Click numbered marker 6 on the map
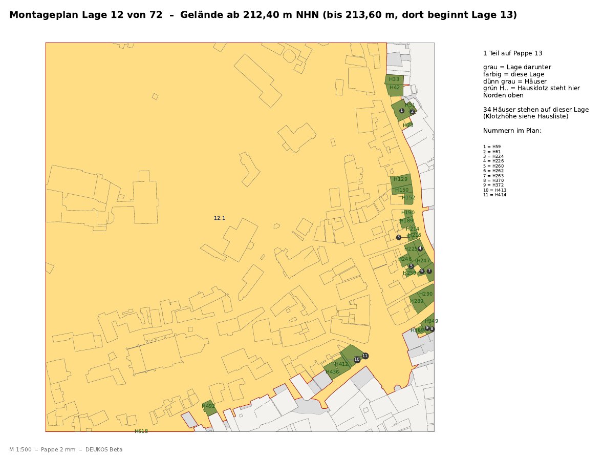 click(421, 271)
